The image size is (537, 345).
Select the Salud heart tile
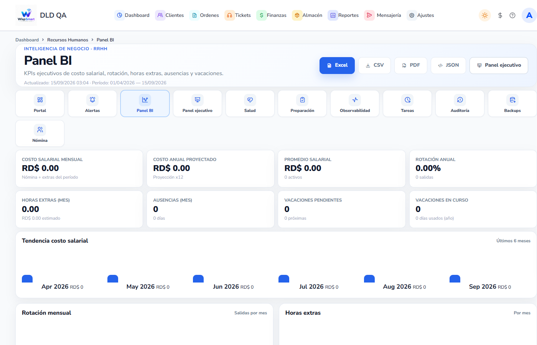tap(250, 103)
